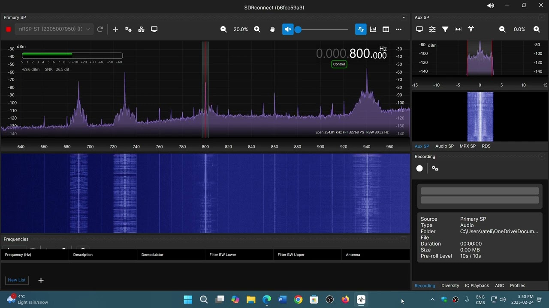This screenshot has width=549, height=308.
Task: Collapse the Primary SP panel
Action: (x=404, y=18)
